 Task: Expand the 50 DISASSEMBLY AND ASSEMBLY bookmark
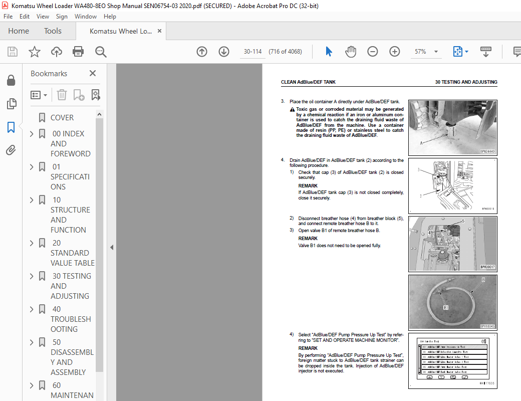pyautogui.click(x=32, y=342)
